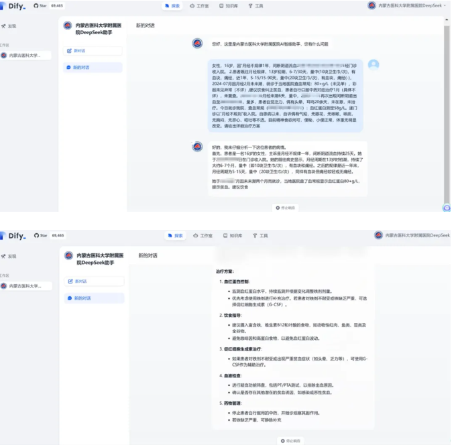This screenshot has width=456, height=445.
Task: Open 探索 tab in greeting-message window
Action: point(172,6)
